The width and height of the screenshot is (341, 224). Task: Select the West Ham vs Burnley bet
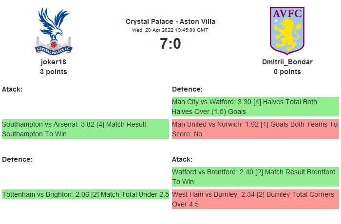pyautogui.click(x=255, y=199)
